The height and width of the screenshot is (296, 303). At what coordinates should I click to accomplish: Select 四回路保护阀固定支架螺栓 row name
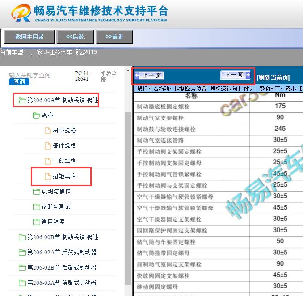pyautogui.click(x=172, y=231)
